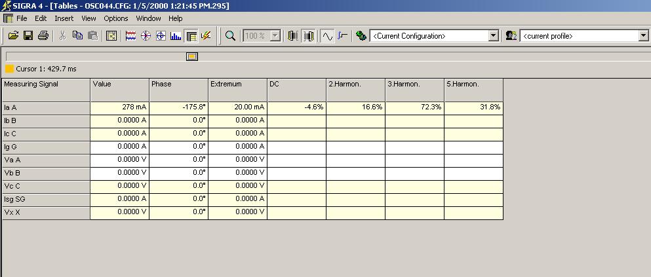Toggle cursor 2 marker icon
The width and height of the screenshot is (651, 277).
pos(309,35)
